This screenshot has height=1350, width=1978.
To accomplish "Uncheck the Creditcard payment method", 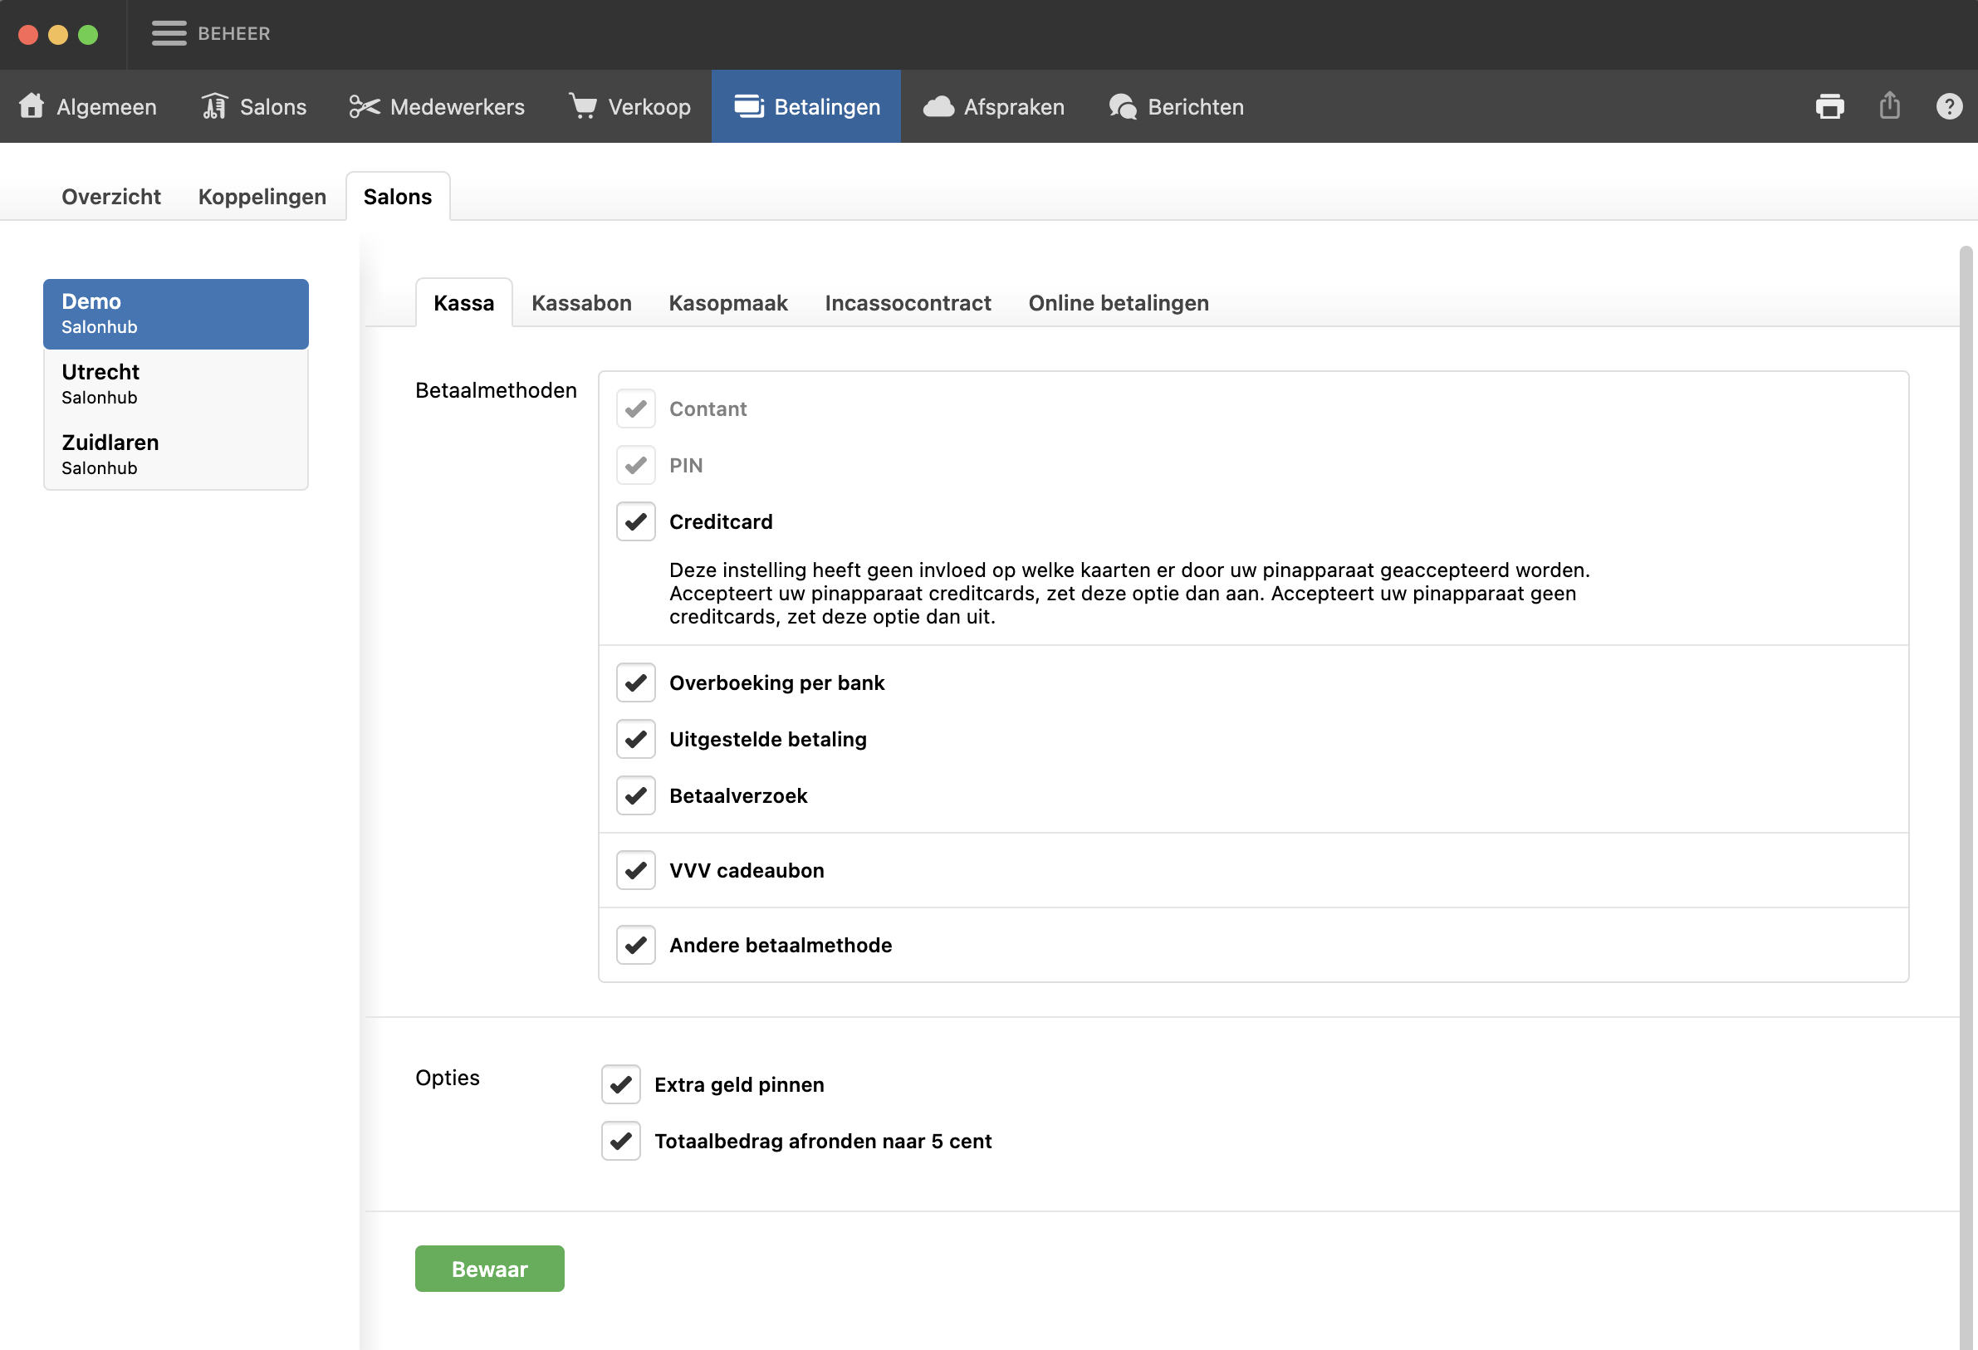I will [636, 521].
